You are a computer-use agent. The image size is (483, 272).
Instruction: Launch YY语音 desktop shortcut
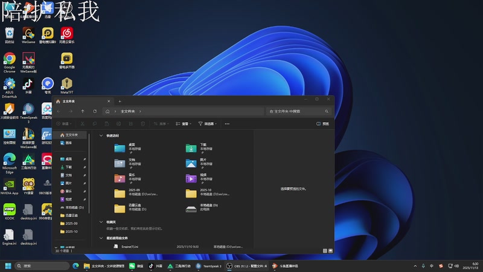(28, 187)
